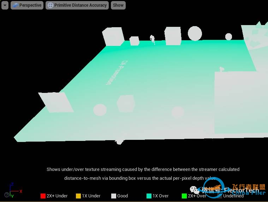The height and width of the screenshot is (202, 268).
Task: Click the question mark help icon
Action: tap(6, 195)
